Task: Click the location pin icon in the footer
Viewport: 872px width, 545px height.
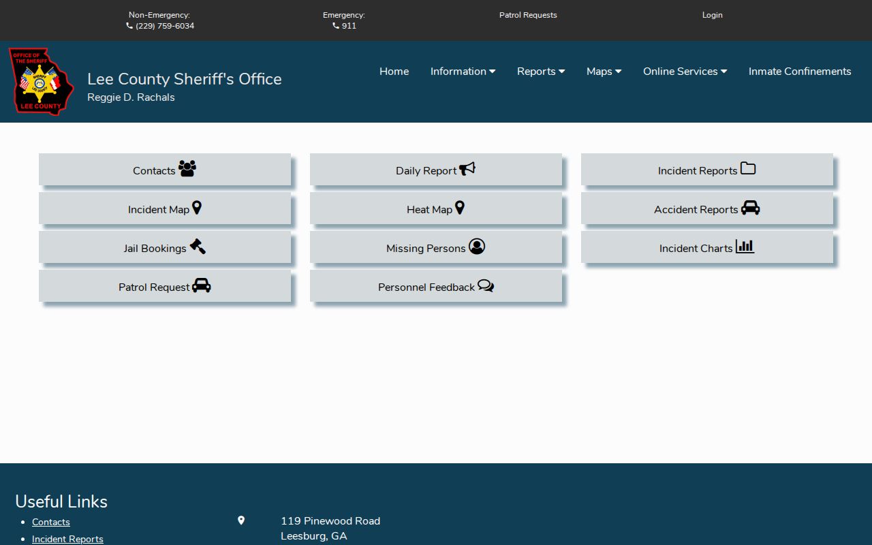Action: coord(241,520)
